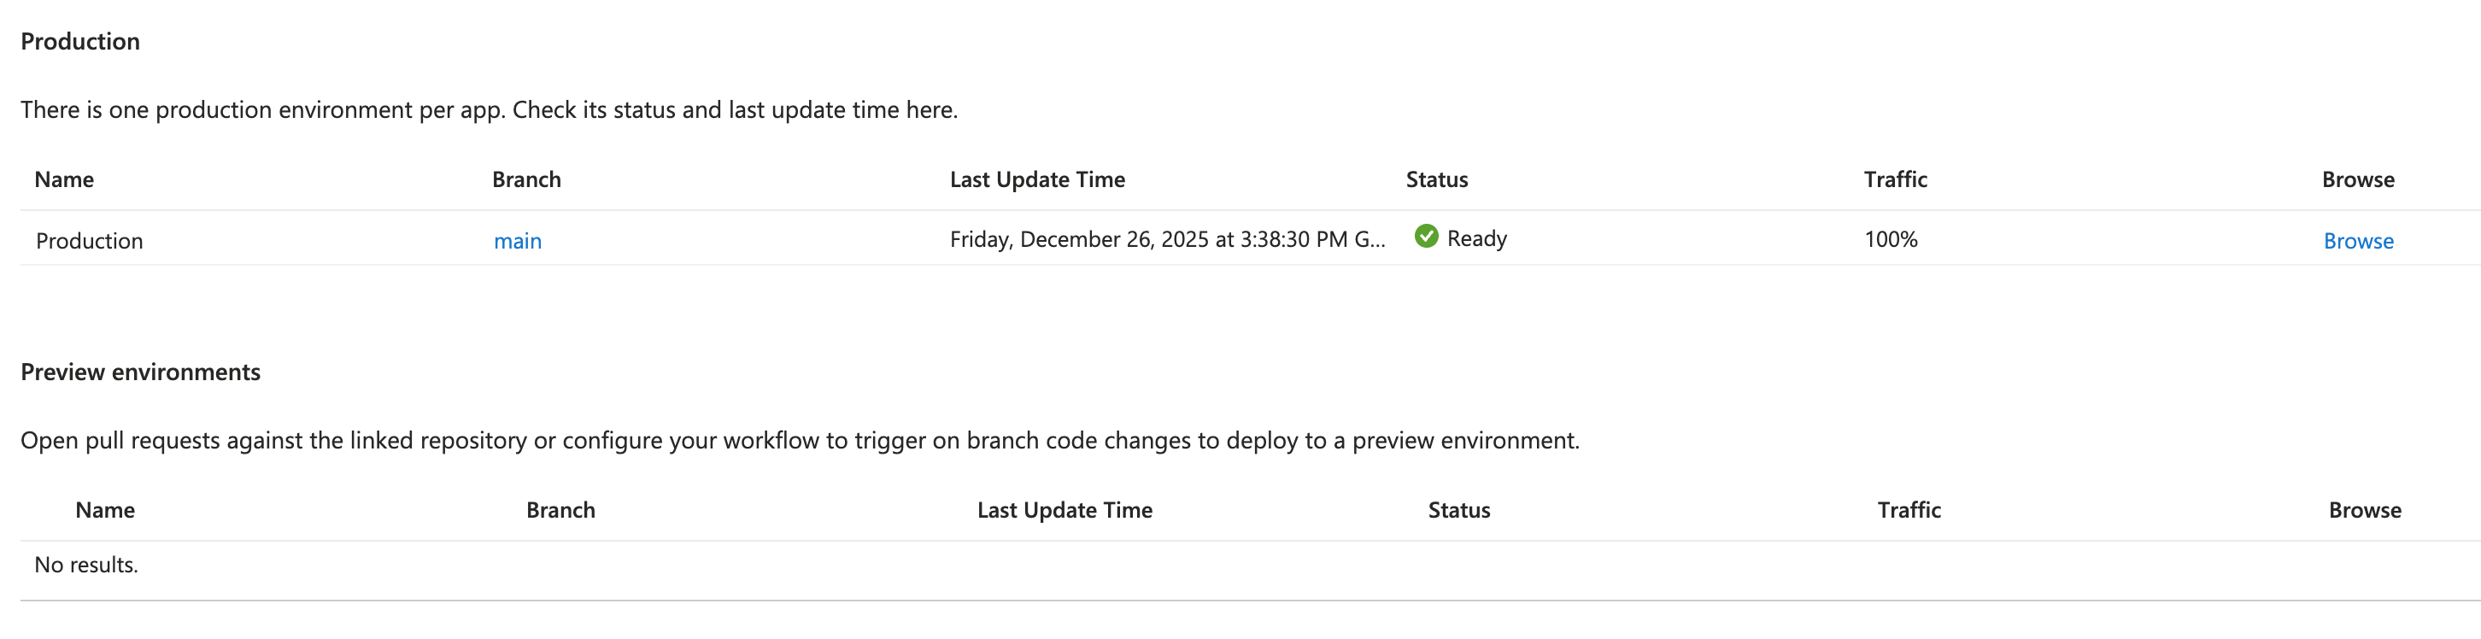Click the Ready status text

point(1476,238)
